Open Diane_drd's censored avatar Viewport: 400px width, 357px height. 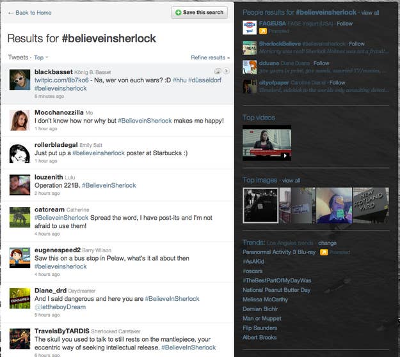[x=20, y=298]
